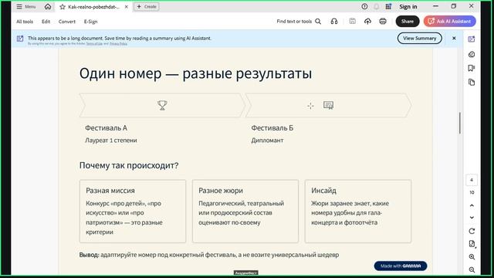Print the document using printer icon
The image size is (494, 278).
(383, 22)
